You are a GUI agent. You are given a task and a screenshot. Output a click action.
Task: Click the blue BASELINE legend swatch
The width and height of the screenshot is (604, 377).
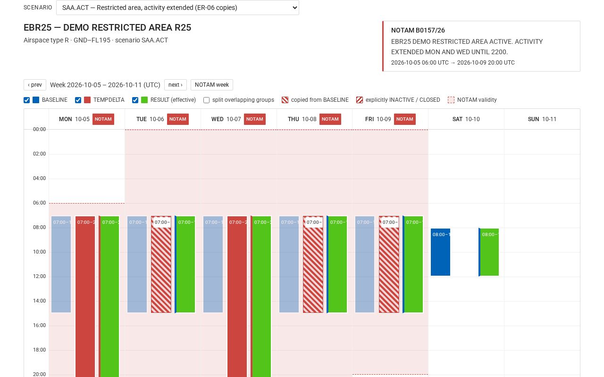[x=36, y=100]
